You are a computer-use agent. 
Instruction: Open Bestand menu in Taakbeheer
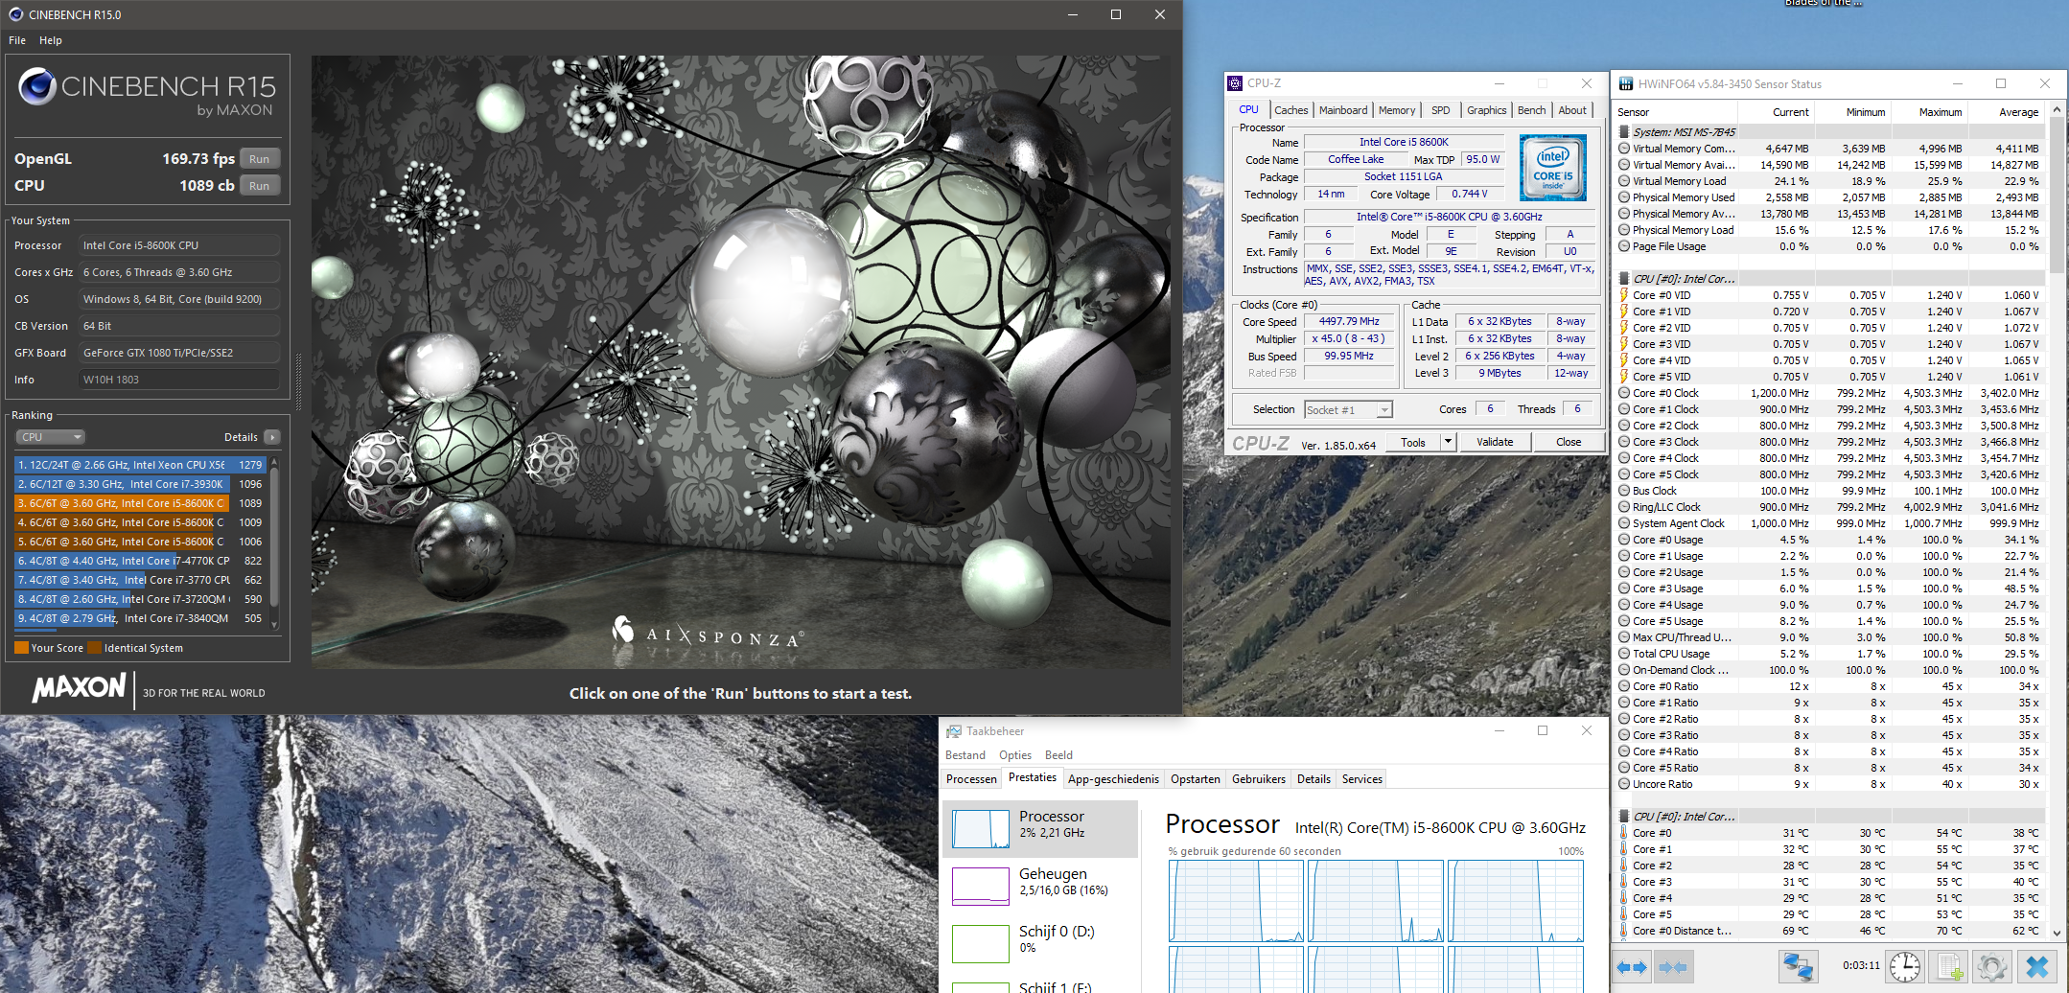coord(965,755)
